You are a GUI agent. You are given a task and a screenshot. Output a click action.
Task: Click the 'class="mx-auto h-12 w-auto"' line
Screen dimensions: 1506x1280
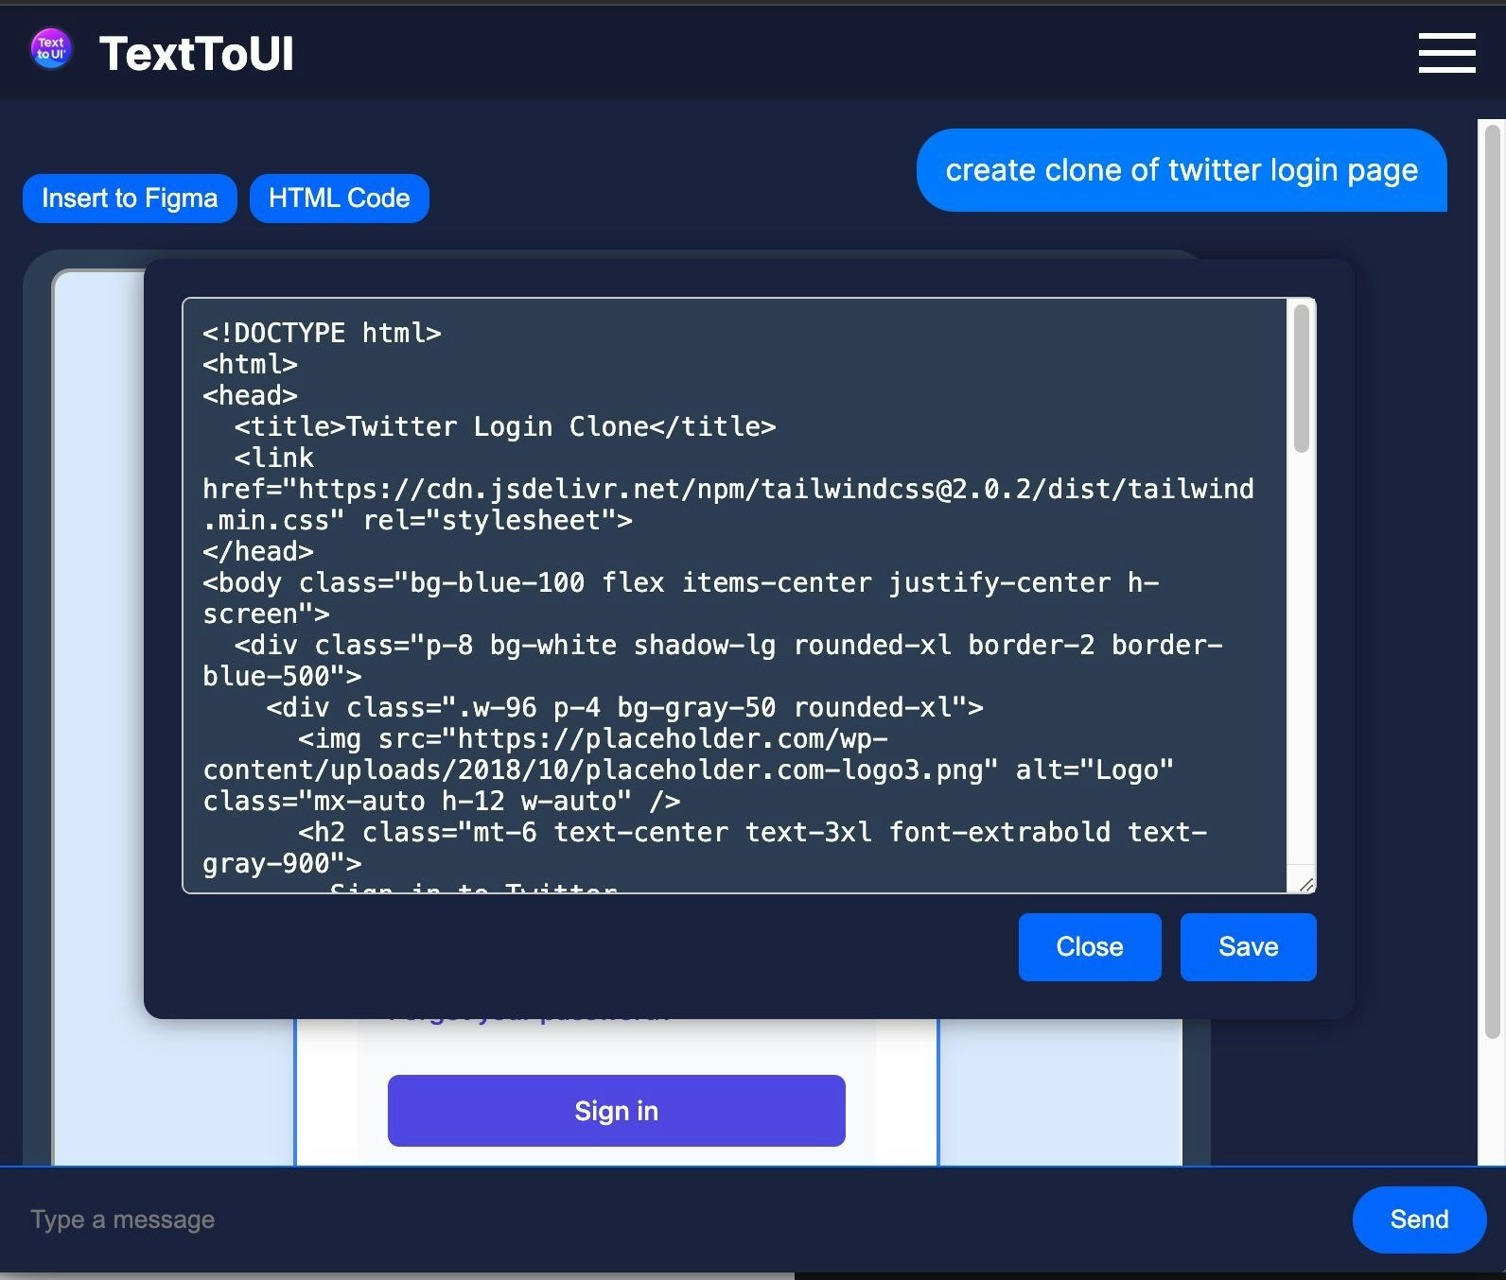(441, 801)
